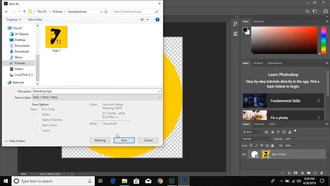The width and height of the screenshot is (330, 186).
Task: Delete layer trash icon
Action: pyautogui.click(x=322, y=173)
